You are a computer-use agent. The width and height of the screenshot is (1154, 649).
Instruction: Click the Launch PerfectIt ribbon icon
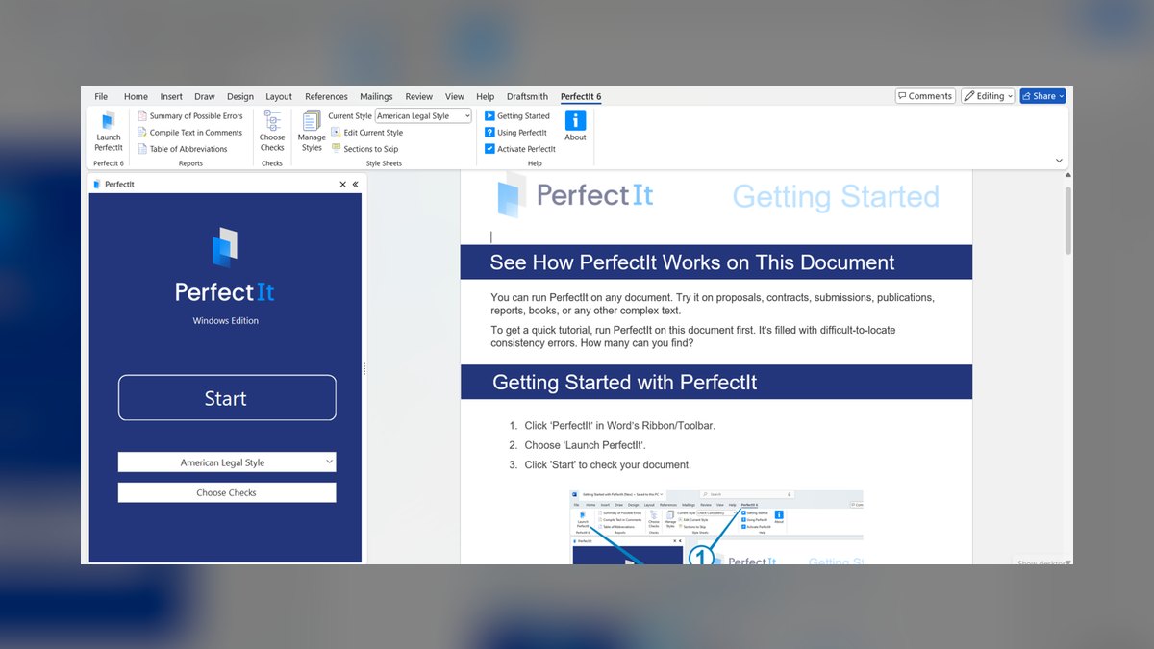tap(109, 131)
